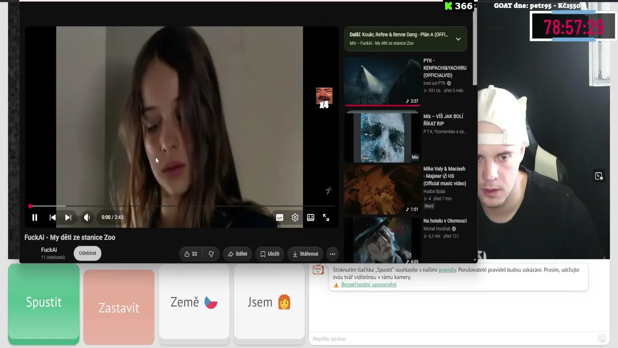Image resolution: width=618 pixels, height=348 pixels.
Task: Click the Mix – FuckAi playlist subtitle
Action: tap(381, 43)
